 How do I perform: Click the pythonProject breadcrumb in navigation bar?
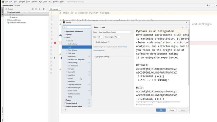point(7,5)
